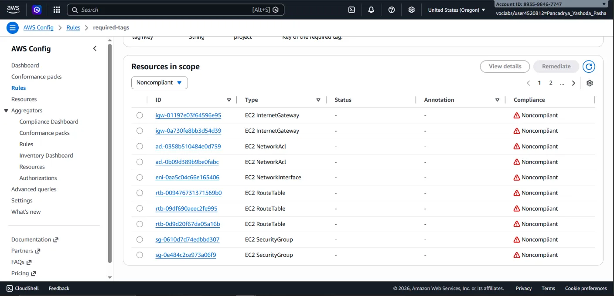Click the CloudShell icon in footer
Viewport: 614px width, 296px height.
pyautogui.click(x=10, y=288)
